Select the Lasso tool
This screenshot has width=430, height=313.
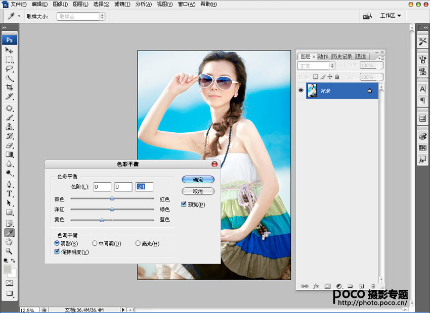pyautogui.click(x=9, y=69)
